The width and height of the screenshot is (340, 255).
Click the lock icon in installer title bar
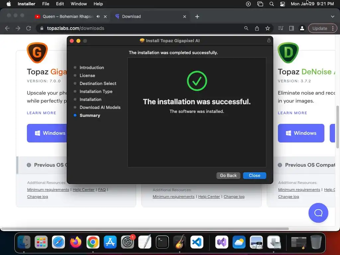269,40
